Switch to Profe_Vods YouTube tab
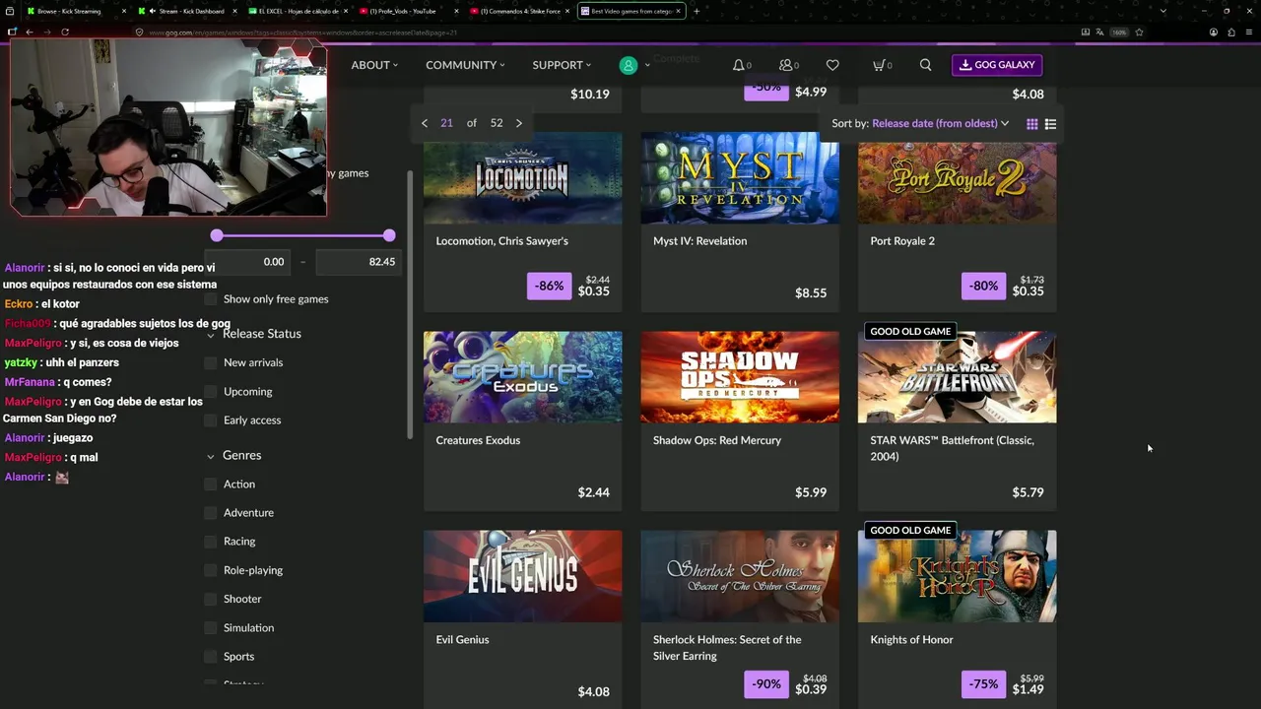This screenshot has height=709, width=1261. (407, 11)
